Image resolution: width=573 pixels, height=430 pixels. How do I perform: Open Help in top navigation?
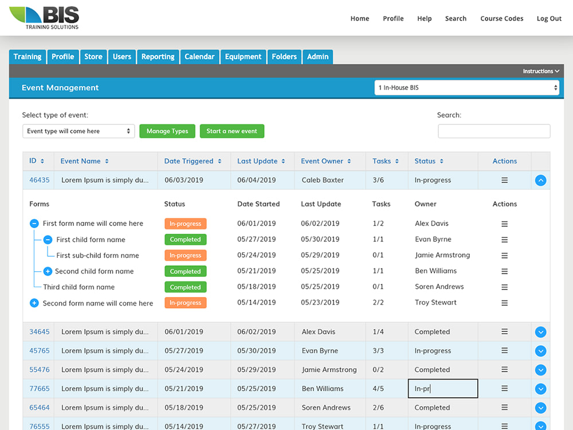pos(424,19)
